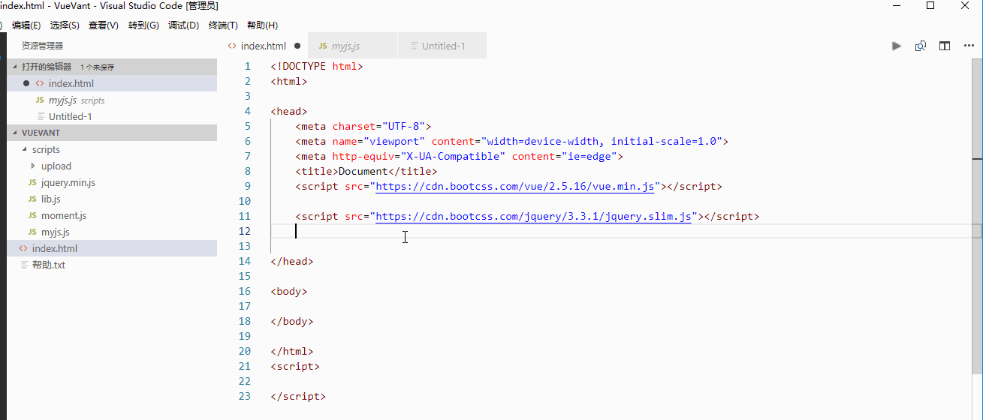Viewport: 983px width, 420px height.
Task: Click the jquery.slim.js CDN link
Action: [533, 216]
